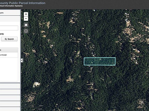Click the Search button
The height and width of the screenshot is (111, 149).
tap(9, 39)
